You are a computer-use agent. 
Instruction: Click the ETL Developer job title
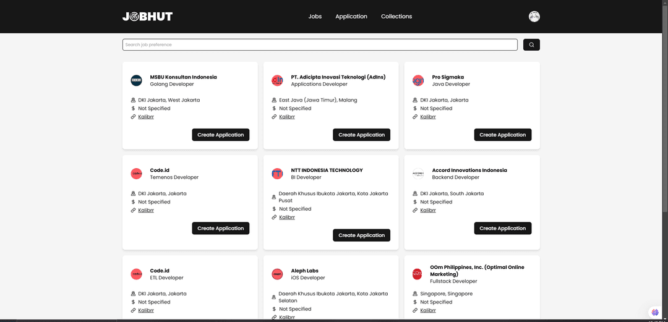[x=166, y=278]
